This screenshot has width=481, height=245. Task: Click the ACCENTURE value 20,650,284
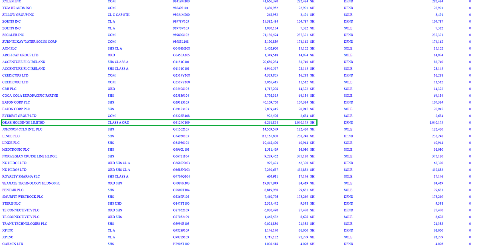point(271,62)
